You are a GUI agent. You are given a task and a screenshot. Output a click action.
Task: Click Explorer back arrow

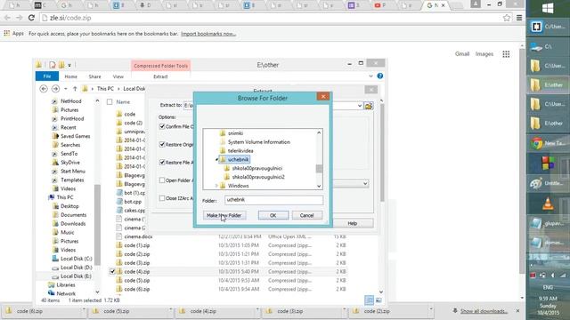(x=44, y=89)
